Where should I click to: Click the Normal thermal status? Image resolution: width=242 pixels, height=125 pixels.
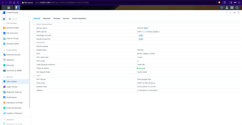point(141,68)
